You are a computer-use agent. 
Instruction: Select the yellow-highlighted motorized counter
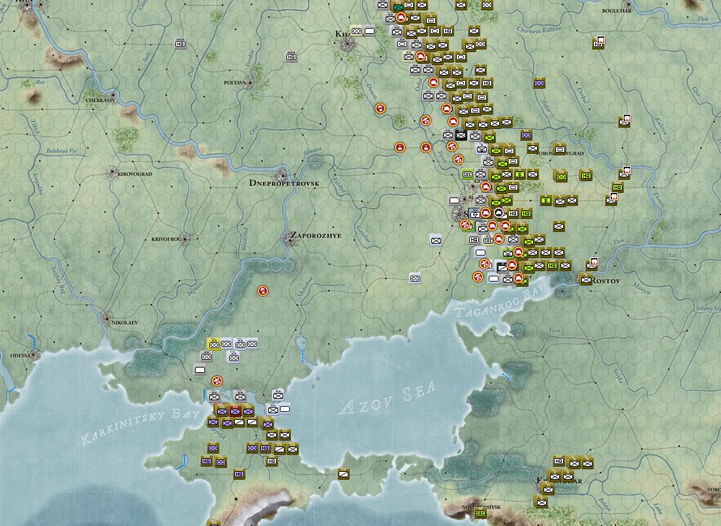213,343
